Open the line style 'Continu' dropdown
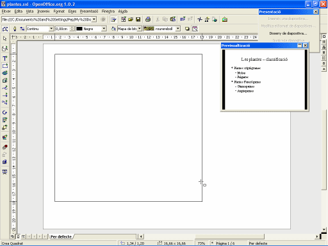Viewport: 328px width, 246px height. click(x=51, y=29)
